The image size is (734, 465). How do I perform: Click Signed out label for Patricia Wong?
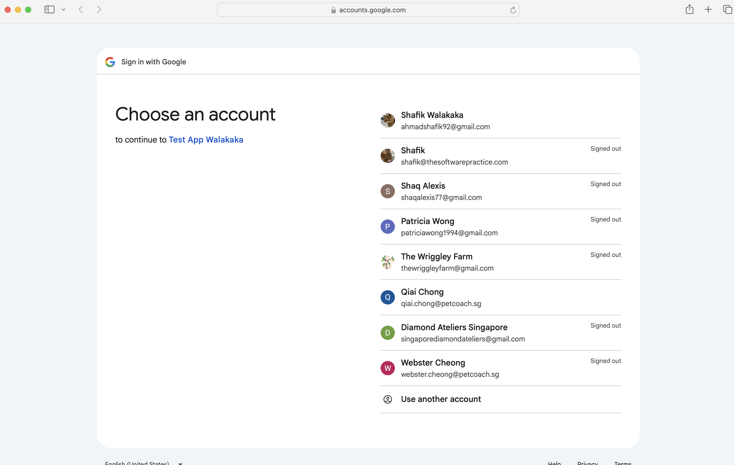(605, 219)
